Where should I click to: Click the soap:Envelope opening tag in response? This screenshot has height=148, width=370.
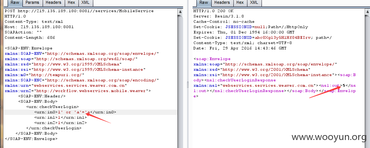(212, 59)
